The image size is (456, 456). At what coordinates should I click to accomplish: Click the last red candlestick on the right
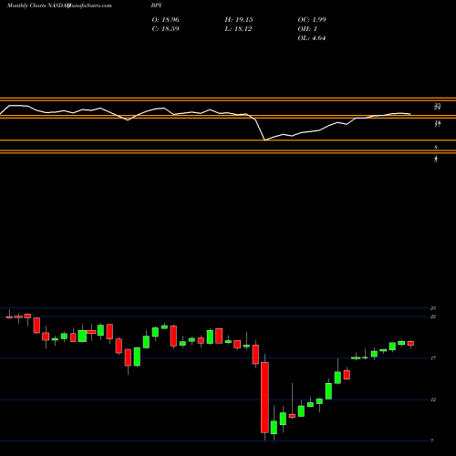[410, 344]
